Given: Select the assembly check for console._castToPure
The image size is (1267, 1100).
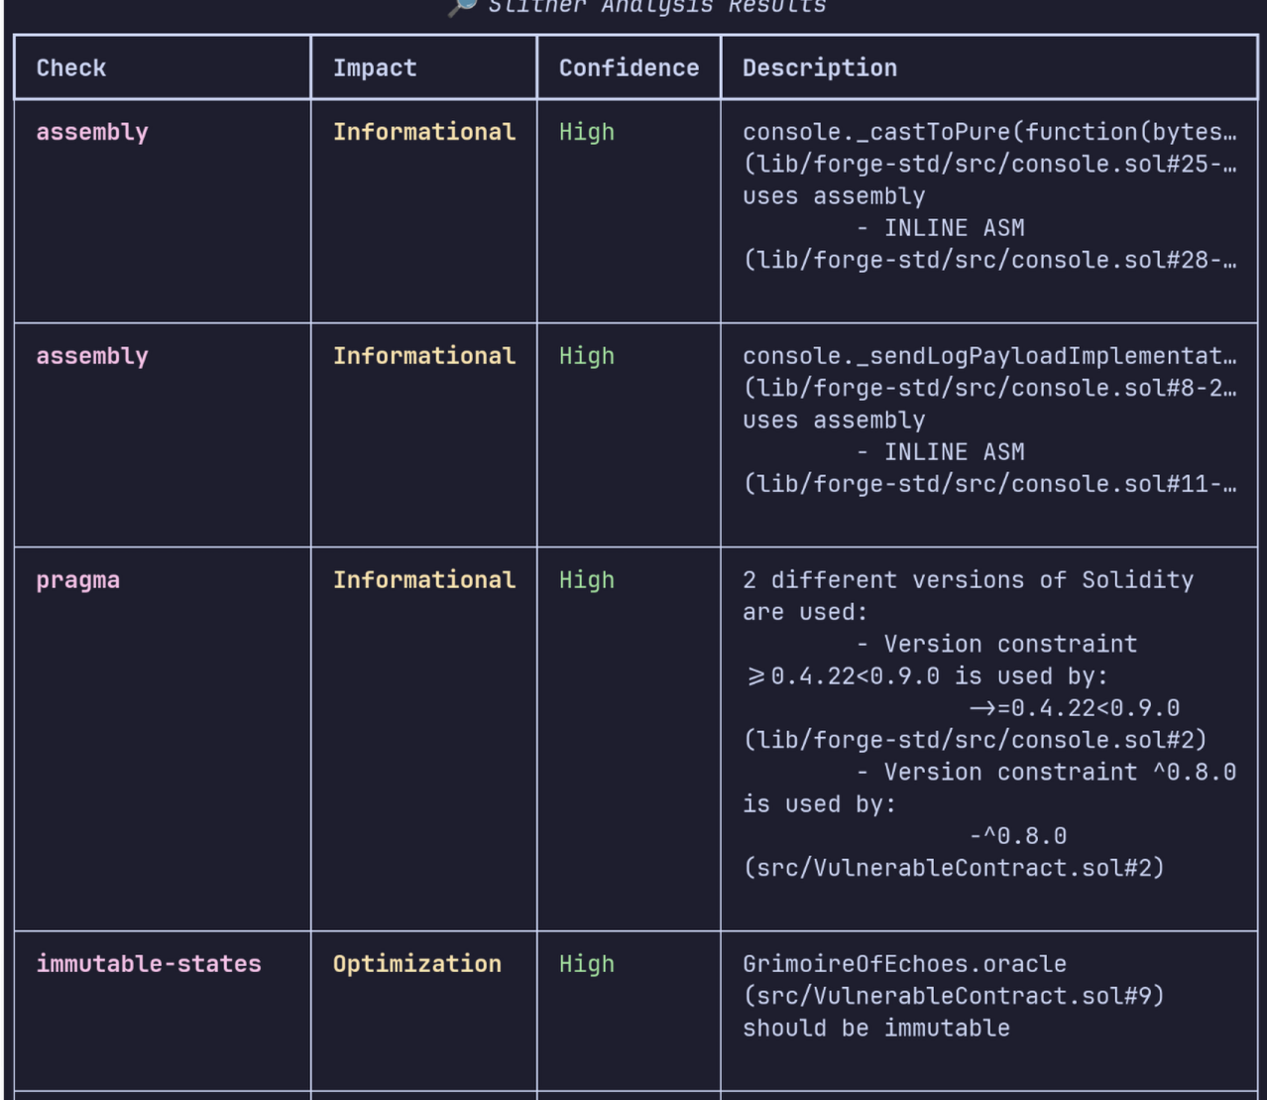Looking at the screenshot, I should point(92,132).
